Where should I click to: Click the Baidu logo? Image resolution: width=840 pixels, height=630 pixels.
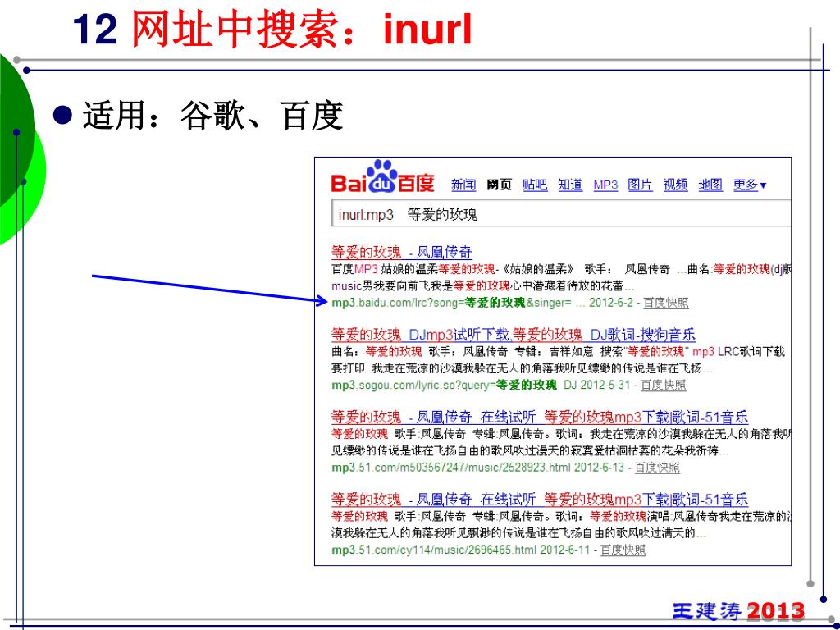tap(382, 177)
